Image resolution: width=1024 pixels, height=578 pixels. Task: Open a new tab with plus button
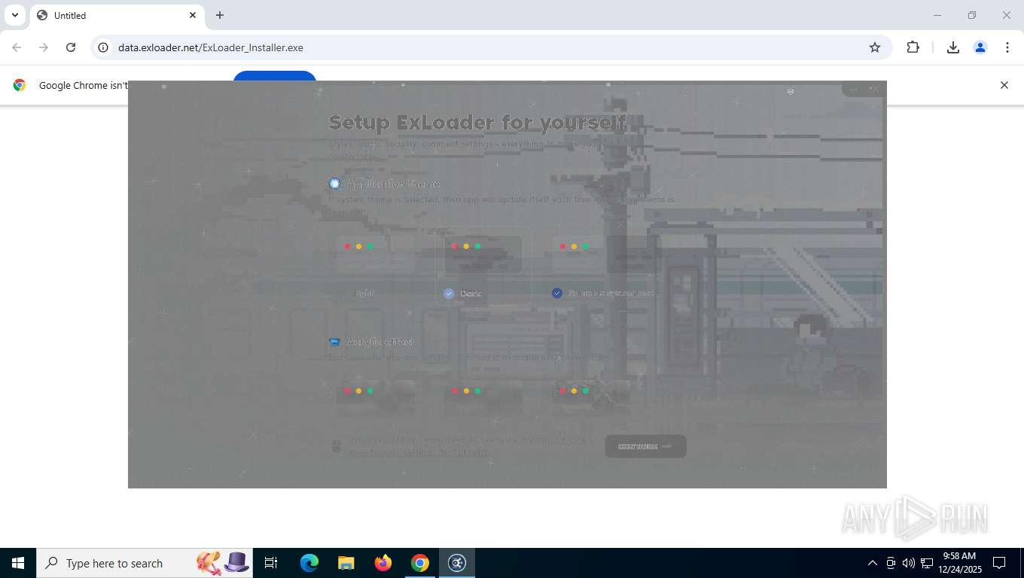[220, 15]
